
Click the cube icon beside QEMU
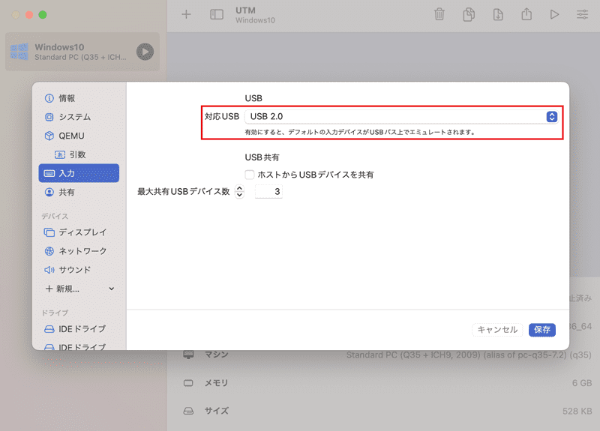49,136
